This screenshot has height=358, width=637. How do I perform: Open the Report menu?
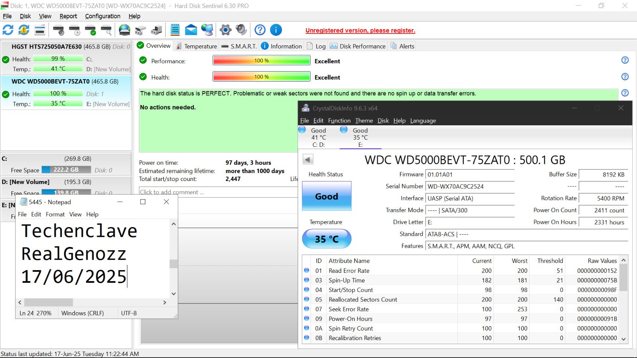click(68, 16)
